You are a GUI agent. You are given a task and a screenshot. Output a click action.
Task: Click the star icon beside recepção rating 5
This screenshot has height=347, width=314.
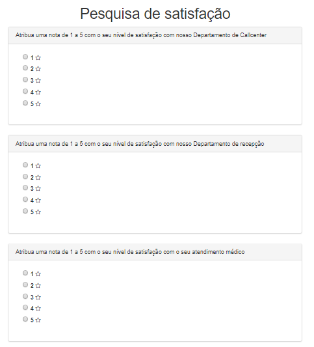point(38,212)
